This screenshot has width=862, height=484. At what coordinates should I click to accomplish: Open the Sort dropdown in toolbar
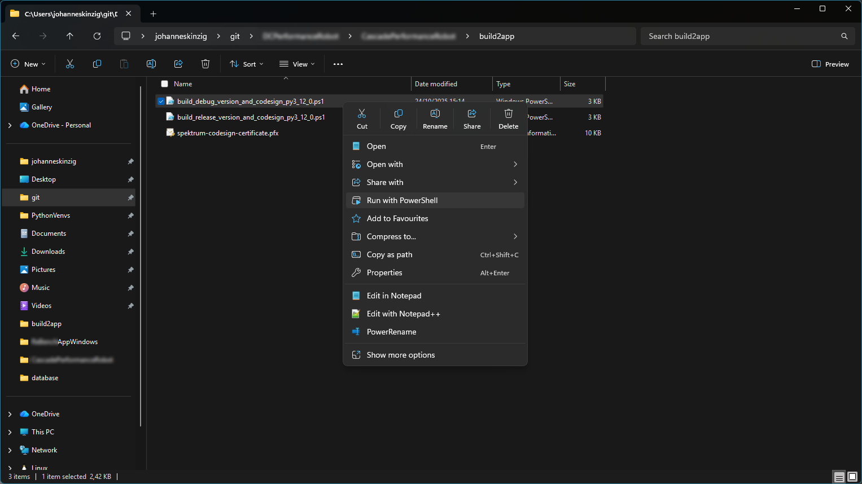pyautogui.click(x=247, y=64)
